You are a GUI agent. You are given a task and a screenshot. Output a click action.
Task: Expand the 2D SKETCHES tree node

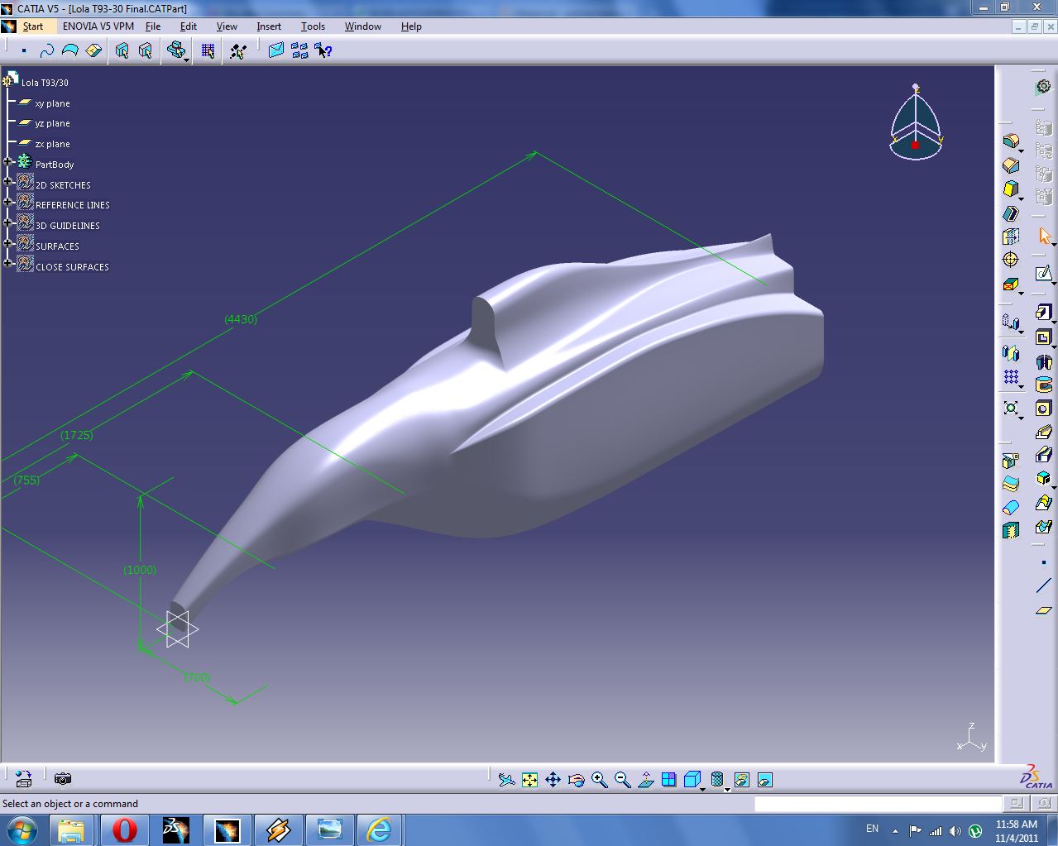[7, 182]
